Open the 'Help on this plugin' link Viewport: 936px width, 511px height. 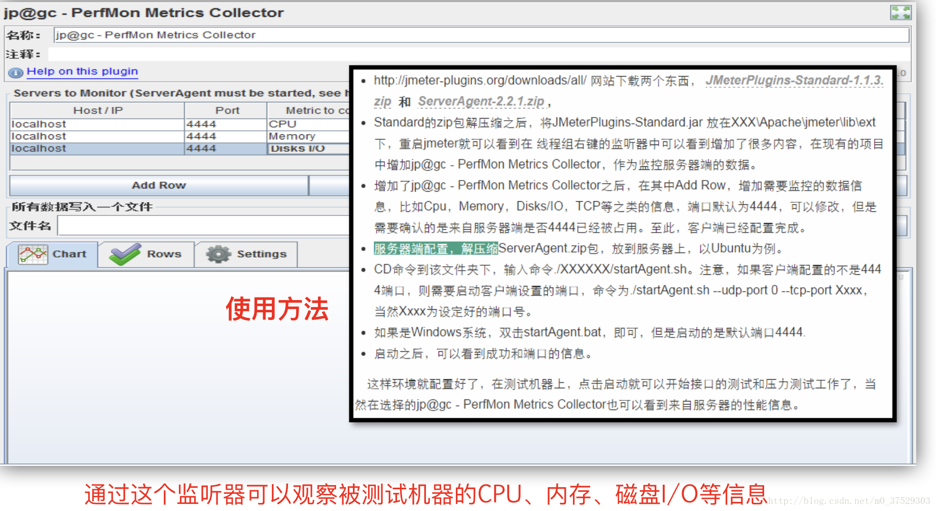(82, 71)
